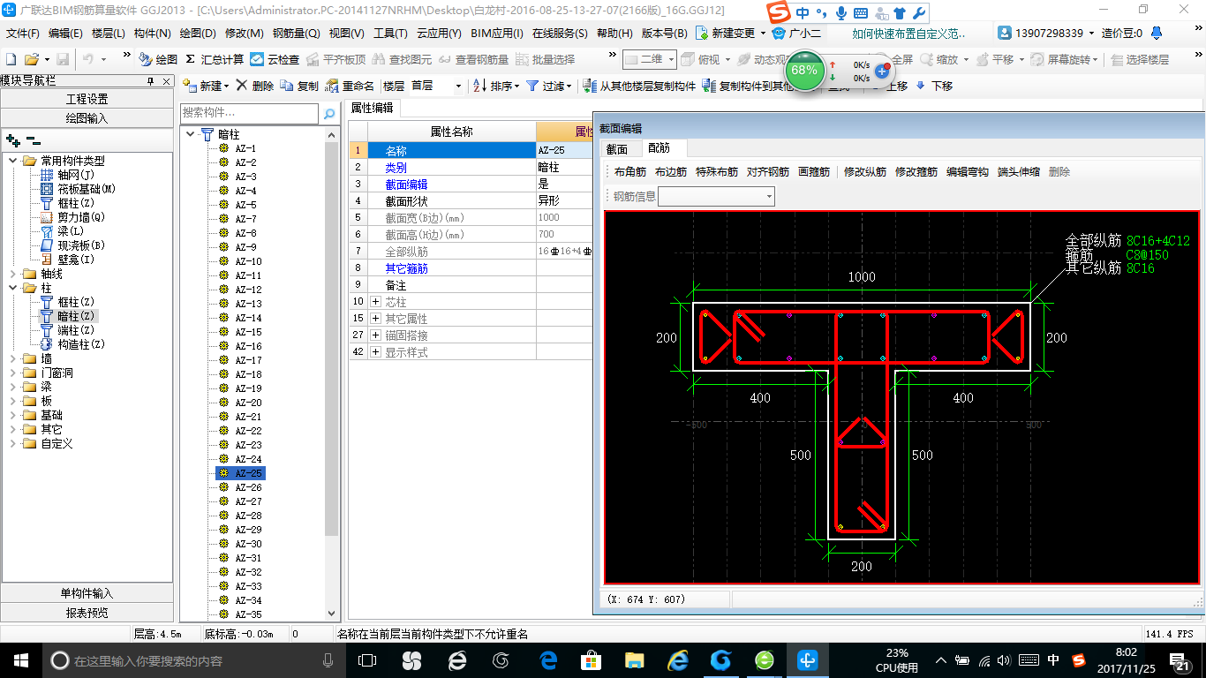Select AZ-12 in component list
This screenshot has height=678, width=1206.
[x=248, y=290]
